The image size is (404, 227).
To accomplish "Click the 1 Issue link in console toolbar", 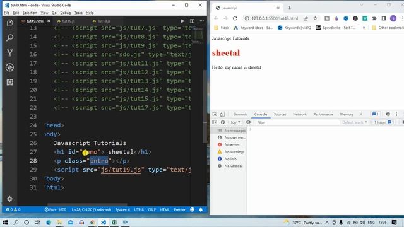I will click(x=384, y=122).
